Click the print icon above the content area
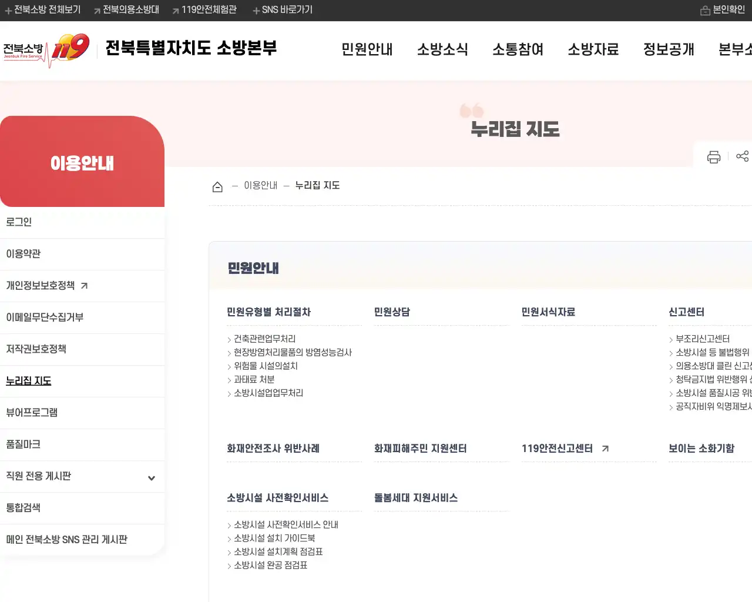Screen dimensions: 752x602 713,156
